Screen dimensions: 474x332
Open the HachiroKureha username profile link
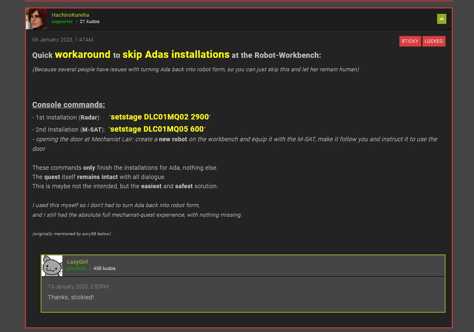[70, 15]
